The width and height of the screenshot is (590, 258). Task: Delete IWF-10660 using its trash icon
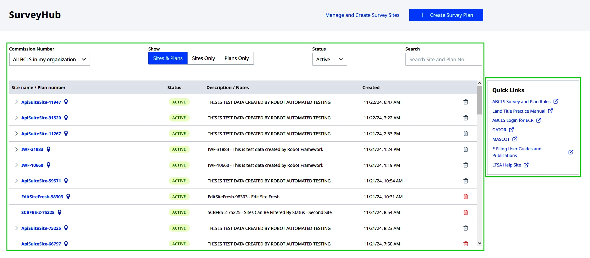pyautogui.click(x=465, y=165)
